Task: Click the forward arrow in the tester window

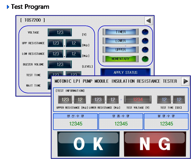Action: [x=185, y=81]
